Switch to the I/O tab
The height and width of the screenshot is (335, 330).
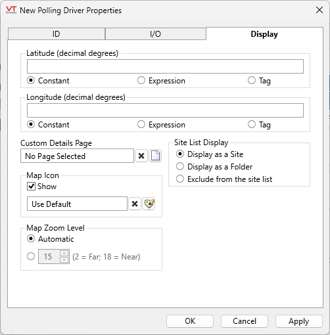(x=155, y=34)
